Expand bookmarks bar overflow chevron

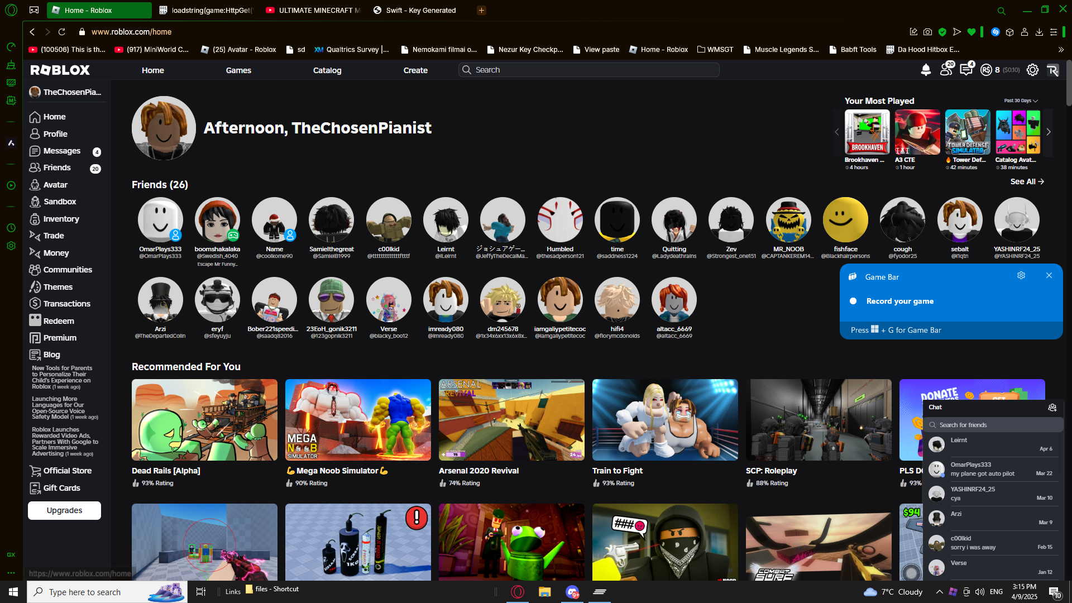1061,50
